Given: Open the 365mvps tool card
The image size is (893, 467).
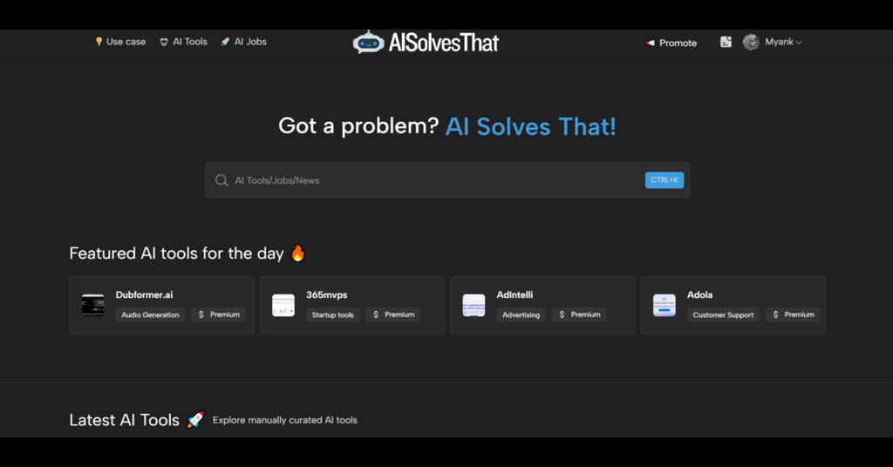Looking at the screenshot, I should tap(352, 306).
